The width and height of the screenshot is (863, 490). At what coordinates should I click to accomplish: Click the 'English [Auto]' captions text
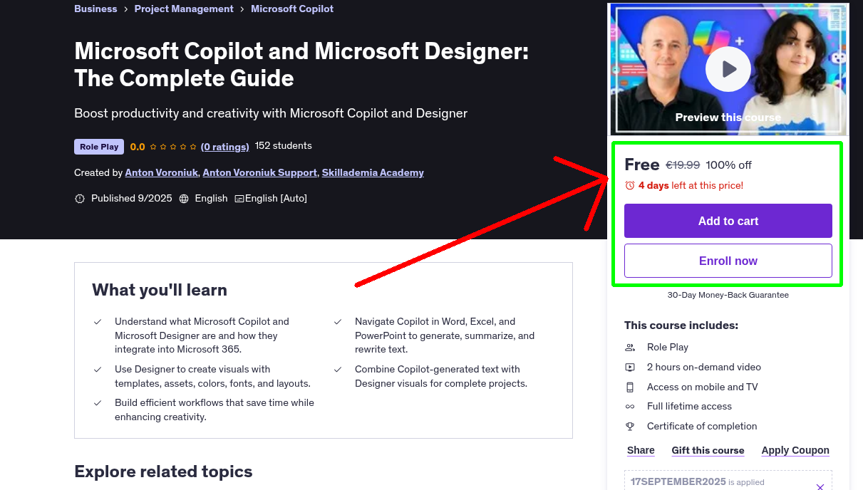pyautogui.click(x=276, y=199)
